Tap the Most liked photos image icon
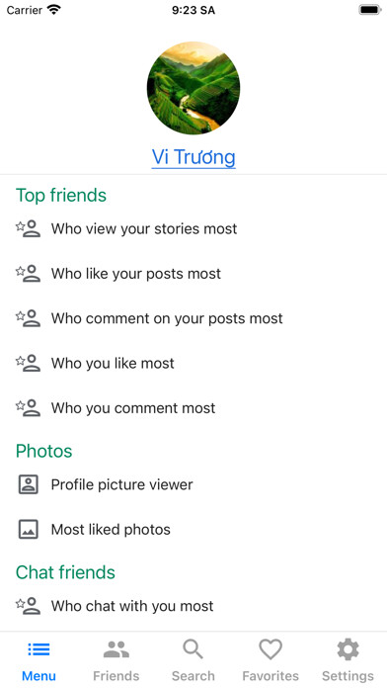Image resolution: width=387 pixels, height=688 pixels. click(x=29, y=529)
